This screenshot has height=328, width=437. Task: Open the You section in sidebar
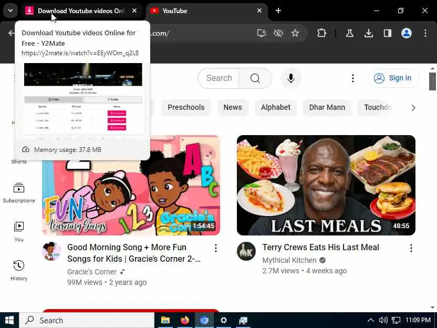(x=19, y=231)
